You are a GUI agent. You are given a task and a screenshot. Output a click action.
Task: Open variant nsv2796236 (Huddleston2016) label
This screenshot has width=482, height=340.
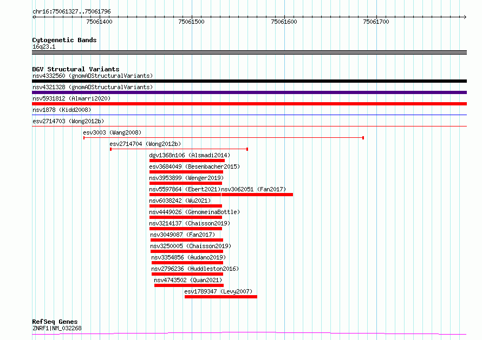coord(195,269)
